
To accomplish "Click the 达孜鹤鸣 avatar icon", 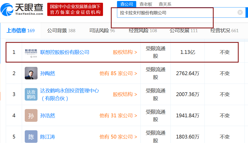I will [x=31, y=94].
